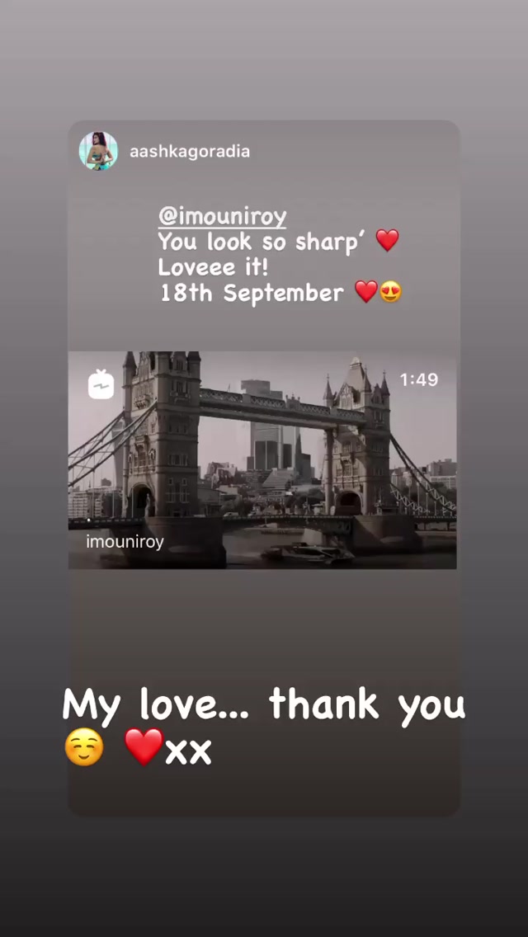Open the @imouniroy mention

223,218
